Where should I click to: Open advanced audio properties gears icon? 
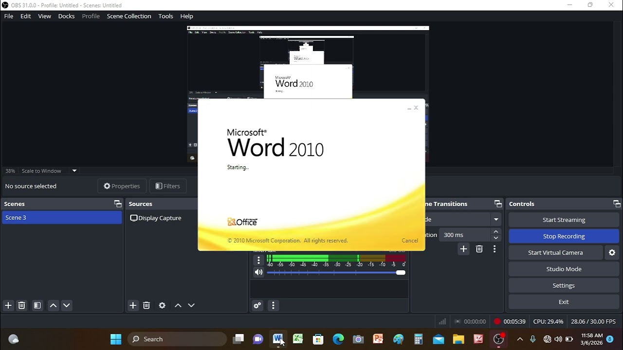tap(257, 305)
